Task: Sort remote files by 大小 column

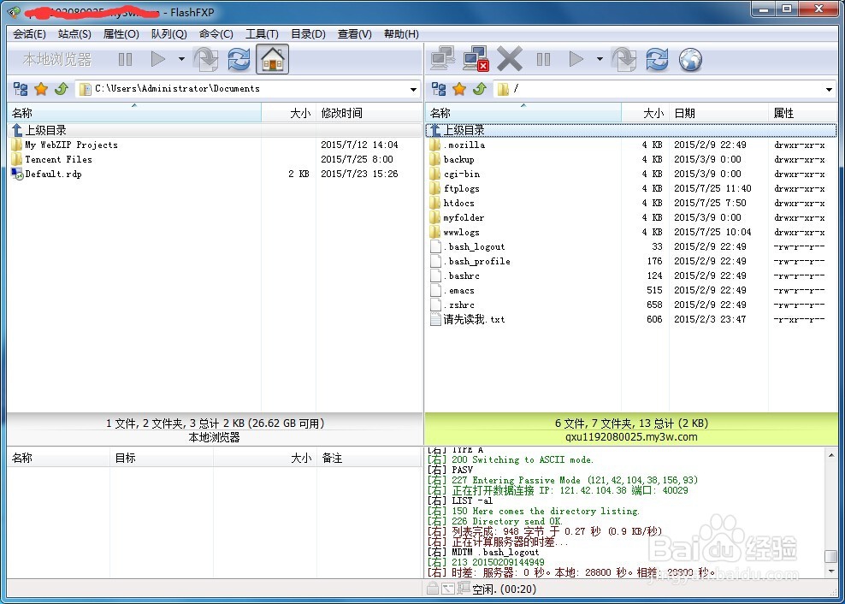Action: click(x=645, y=113)
